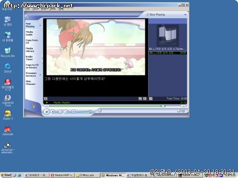The width and height of the screenshot is (238, 178).
Task: Click the second view button in video toolbar
Action: (x=145, y=99)
